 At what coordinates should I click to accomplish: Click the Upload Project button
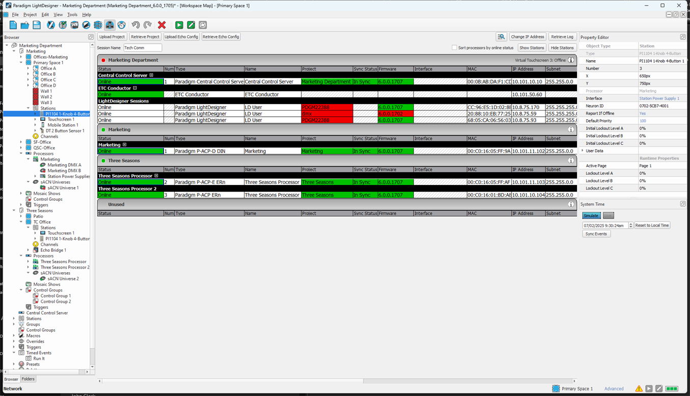point(112,37)
